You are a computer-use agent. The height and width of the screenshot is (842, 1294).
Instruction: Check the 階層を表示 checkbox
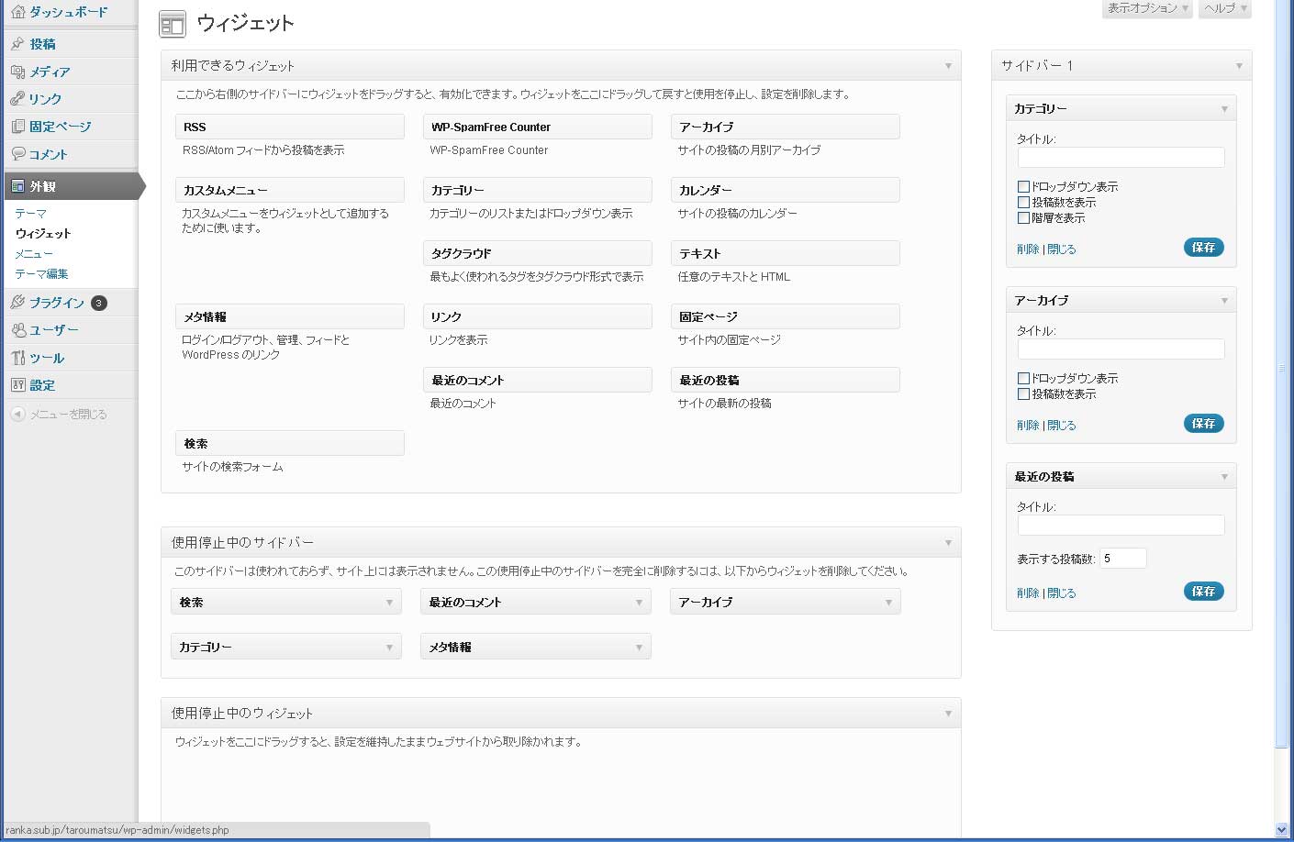pyautogui.click(x=1023, y=217)
